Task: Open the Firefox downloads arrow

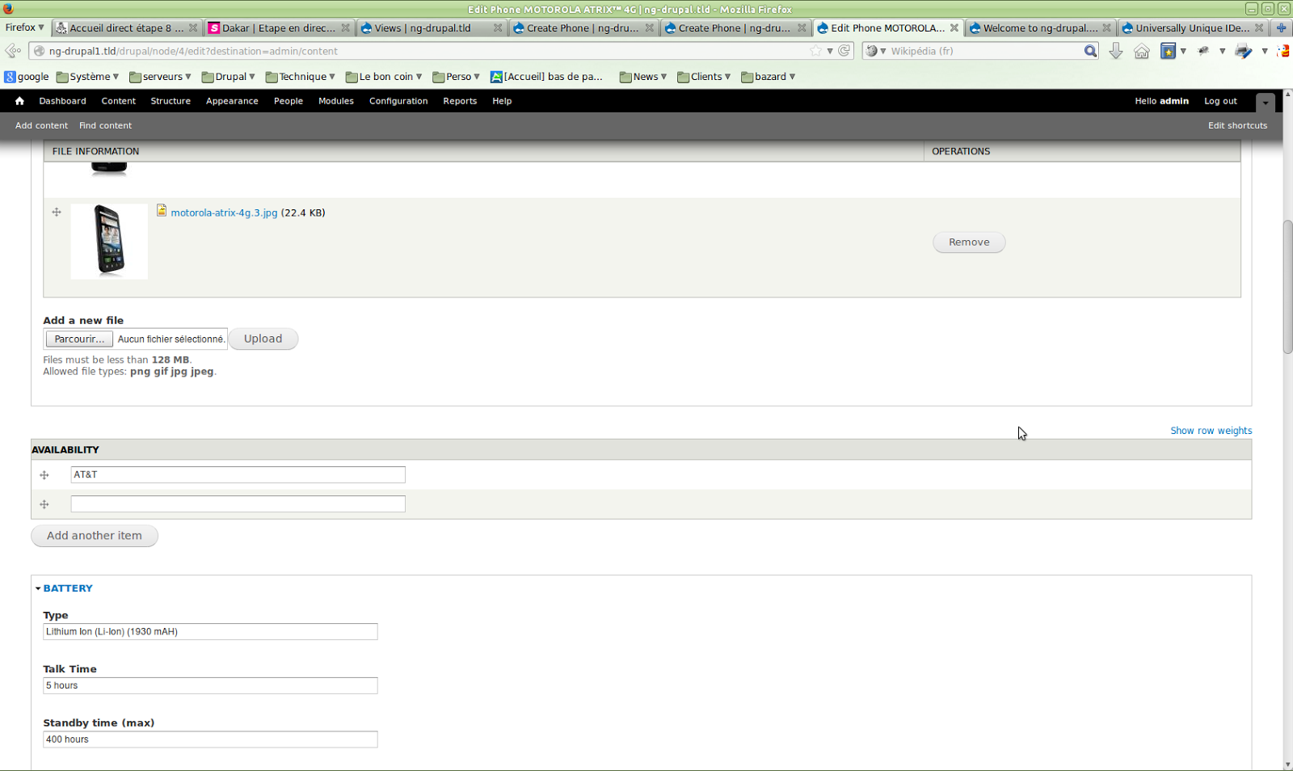Action: pos(1116,51)
